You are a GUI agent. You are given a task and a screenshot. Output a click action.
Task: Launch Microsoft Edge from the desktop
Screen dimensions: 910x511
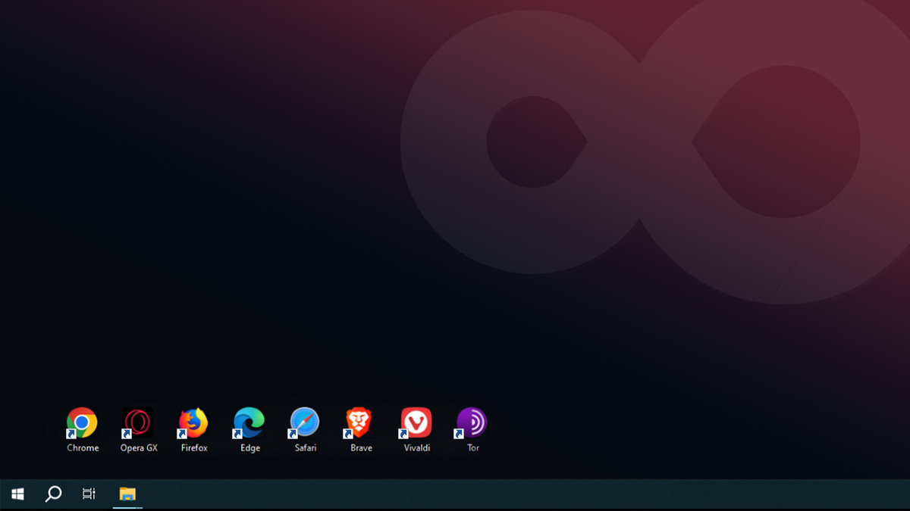[x=248, y=422]
